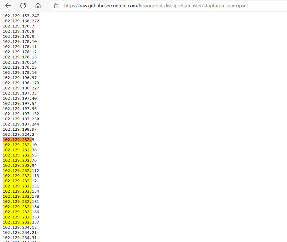The image size is (287, 242).
Task: Click the IP entry 102.129.170.16
Action: click(x=20, y=73)
